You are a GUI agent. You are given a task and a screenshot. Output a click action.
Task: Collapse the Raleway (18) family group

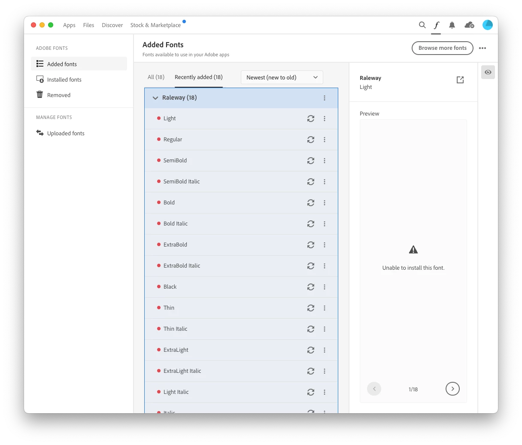coord(155,98)
